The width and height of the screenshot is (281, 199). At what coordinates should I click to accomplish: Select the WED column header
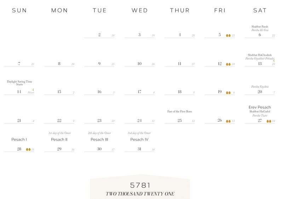click(x=140, y=10)
